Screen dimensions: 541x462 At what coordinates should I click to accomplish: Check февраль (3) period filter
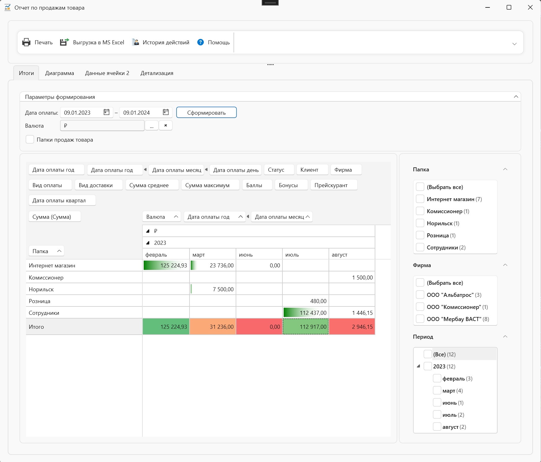[437, 378]
